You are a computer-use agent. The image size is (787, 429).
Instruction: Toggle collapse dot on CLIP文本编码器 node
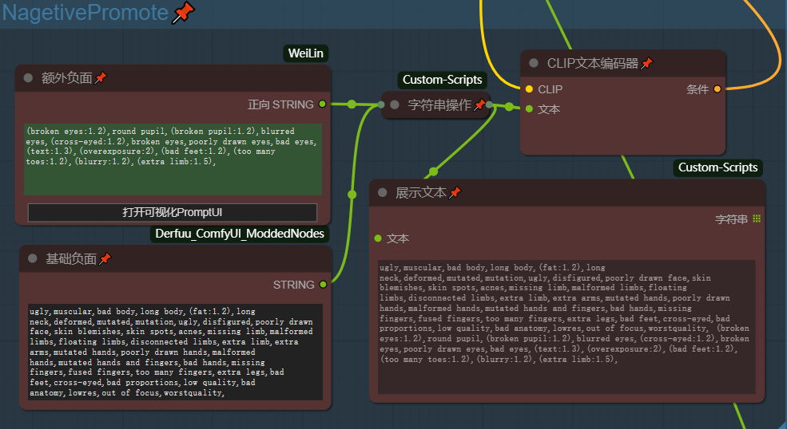point(534,63)
